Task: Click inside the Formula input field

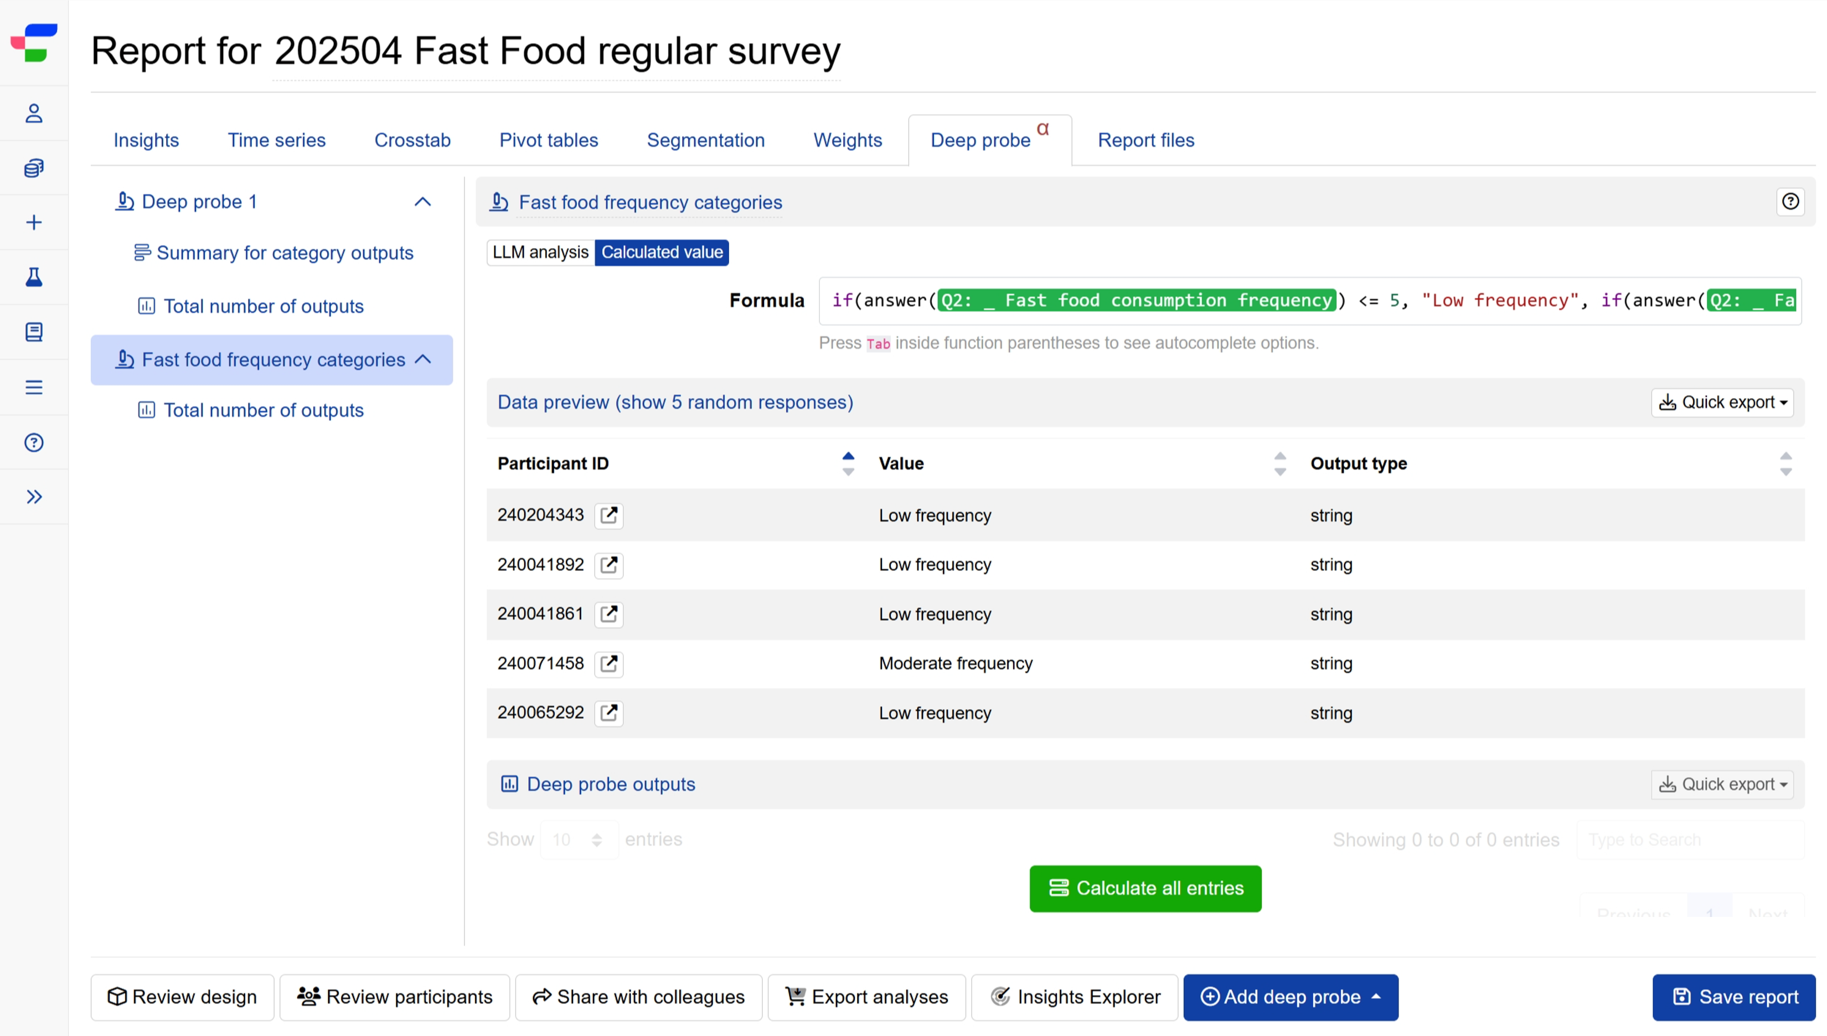Action: pos(1310,301)
